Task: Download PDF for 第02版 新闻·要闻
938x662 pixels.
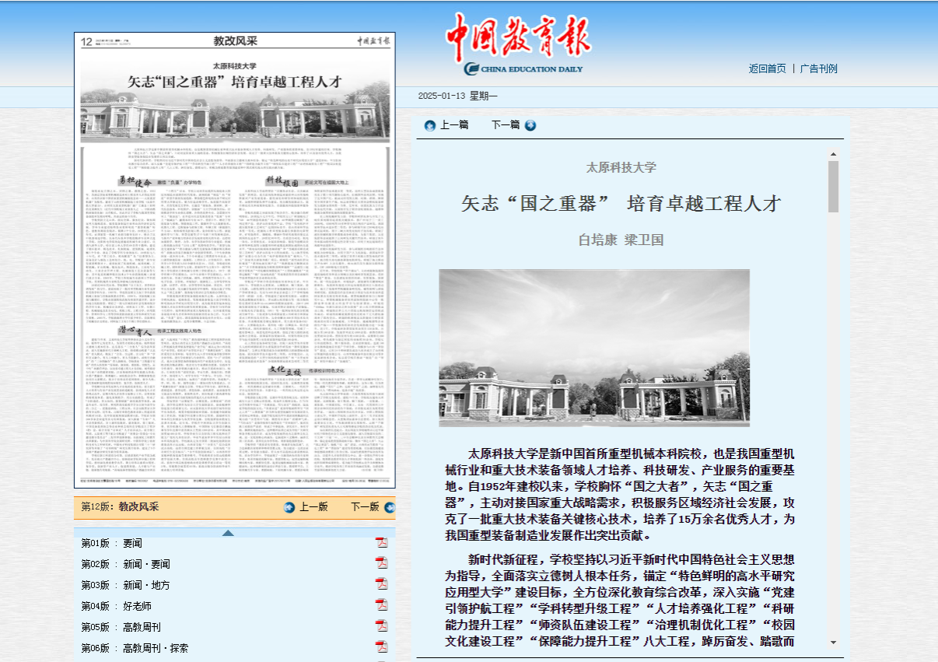Action: [382, 563]
